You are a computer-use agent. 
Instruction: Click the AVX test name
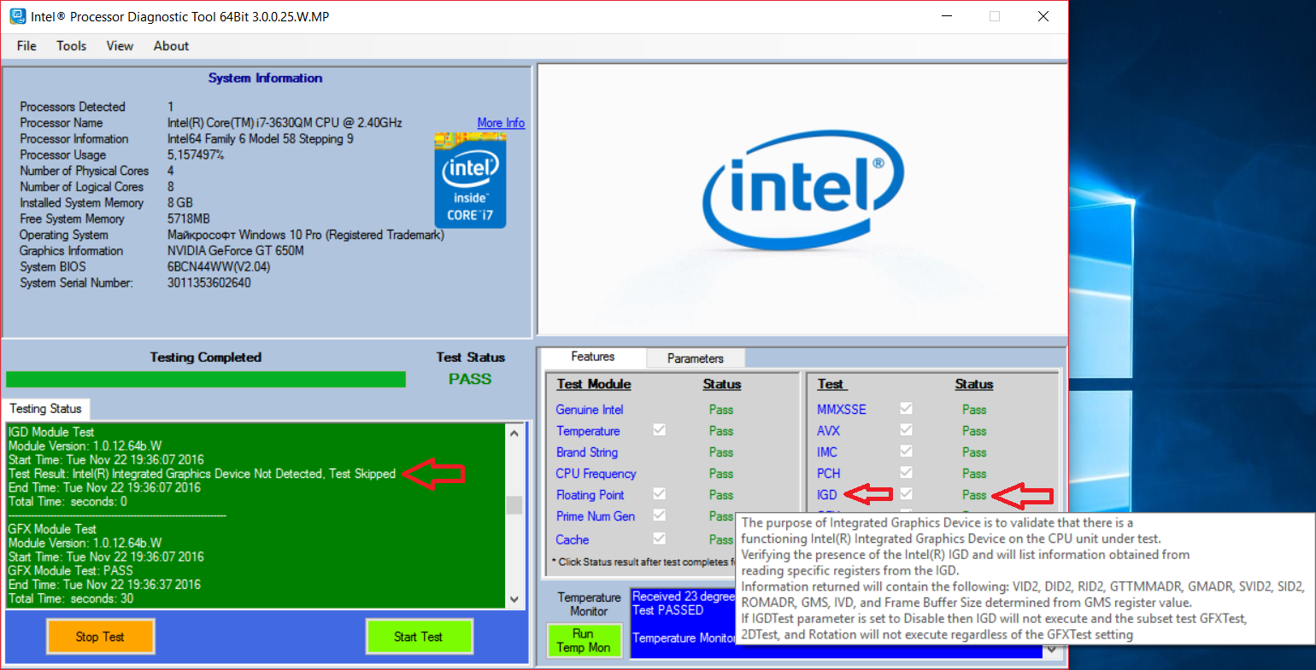[828, 431]
